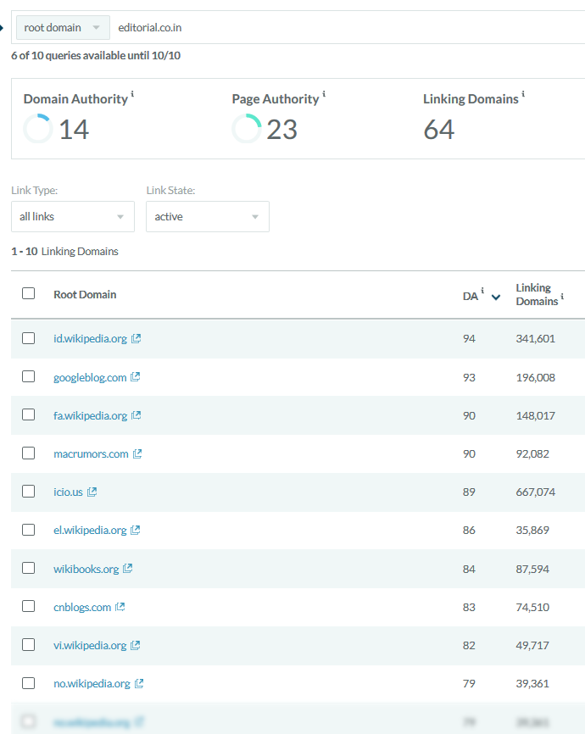Screen dimensions: 585x734
Task: Show DA column info icon
Action: [482, 291]
